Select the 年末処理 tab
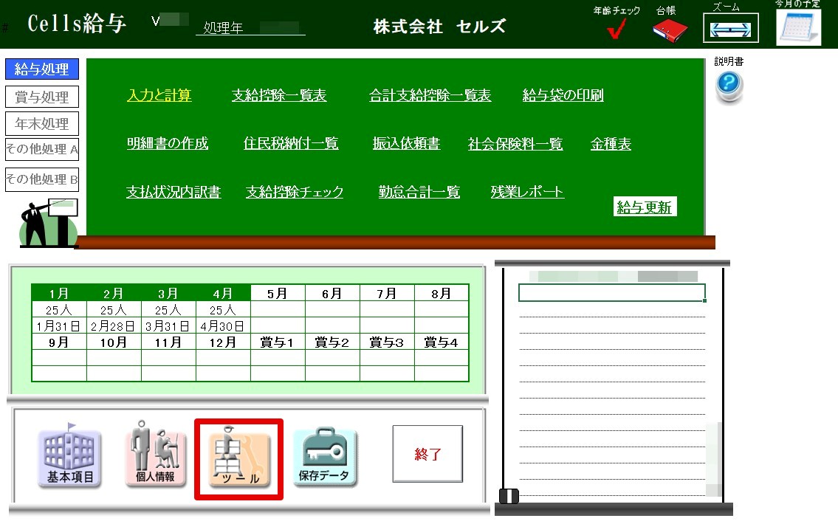Screen dimensions: 838x524 42,124
